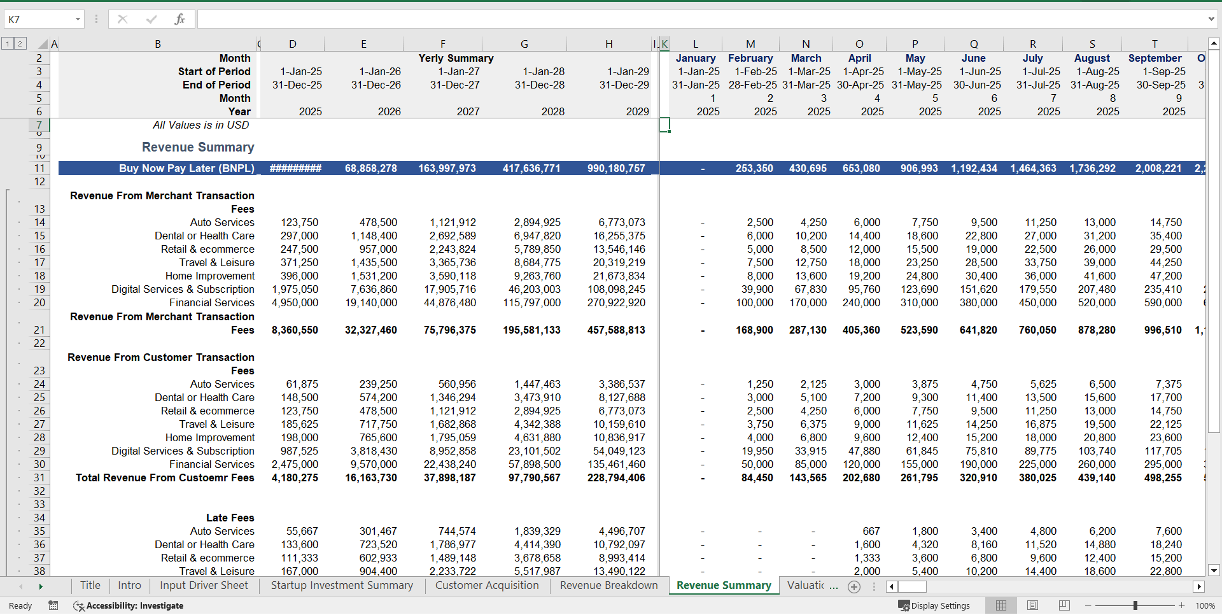Select row 11 header

point(39,168)
